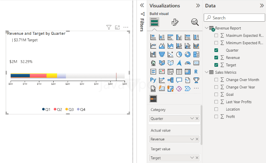
Task: Collapse the Sales Metrics table
Action: click(207, 72)
